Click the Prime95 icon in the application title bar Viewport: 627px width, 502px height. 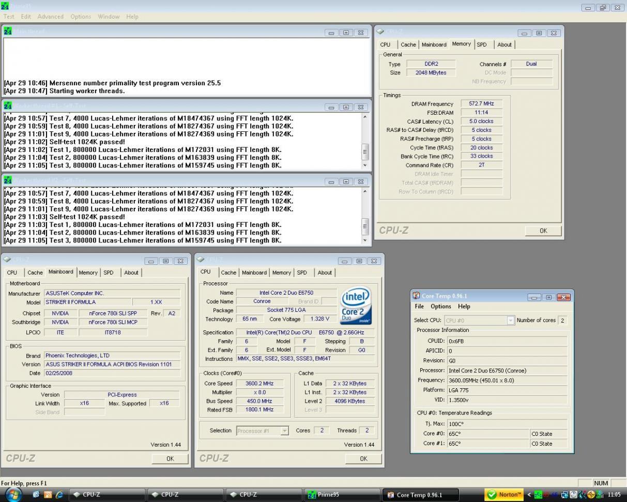pos(6,6)
